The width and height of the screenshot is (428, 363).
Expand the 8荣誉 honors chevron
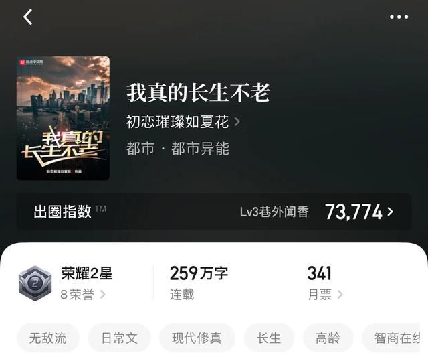click(x=102, y=295)
